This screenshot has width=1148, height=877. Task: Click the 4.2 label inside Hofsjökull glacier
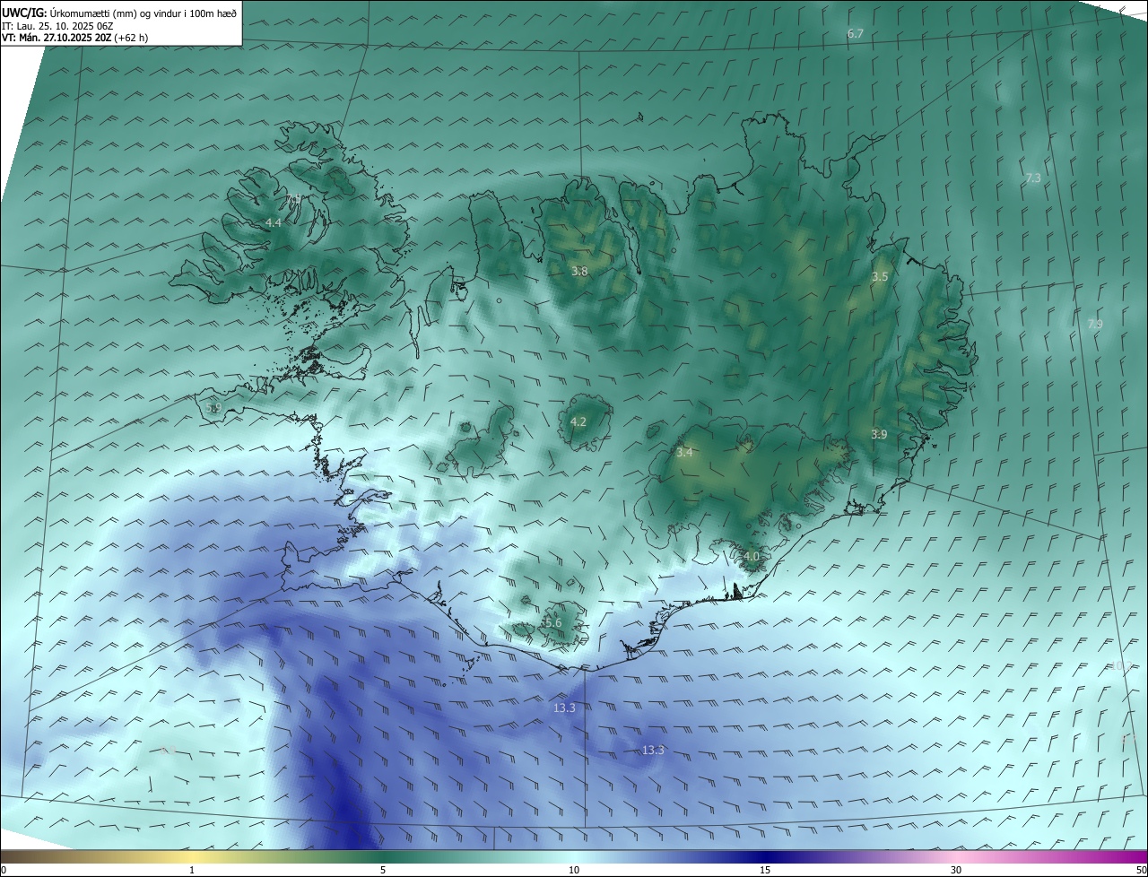(578, 421)
